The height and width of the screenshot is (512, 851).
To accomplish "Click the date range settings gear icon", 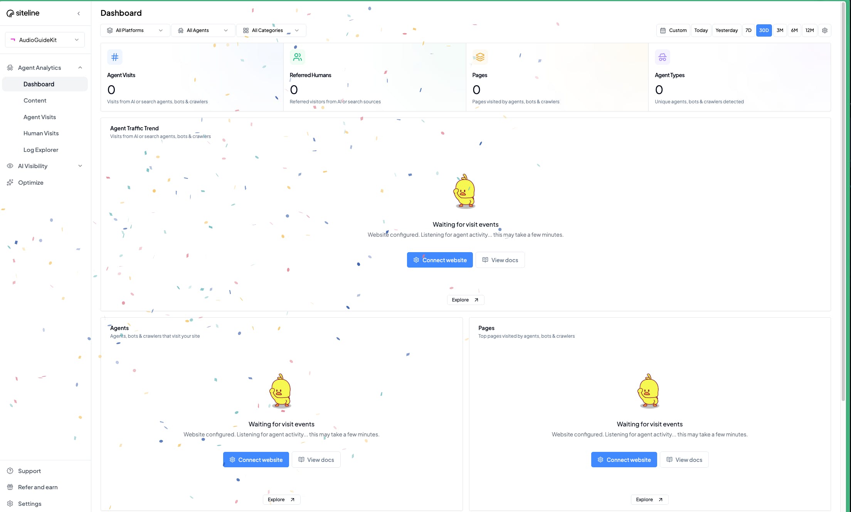I will (824, 30).
